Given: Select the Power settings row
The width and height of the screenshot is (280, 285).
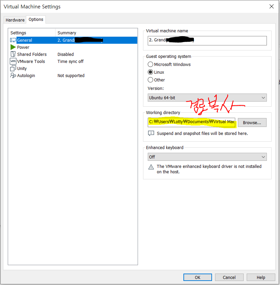Looking at the screenshot, I should [x=73, y=47].
